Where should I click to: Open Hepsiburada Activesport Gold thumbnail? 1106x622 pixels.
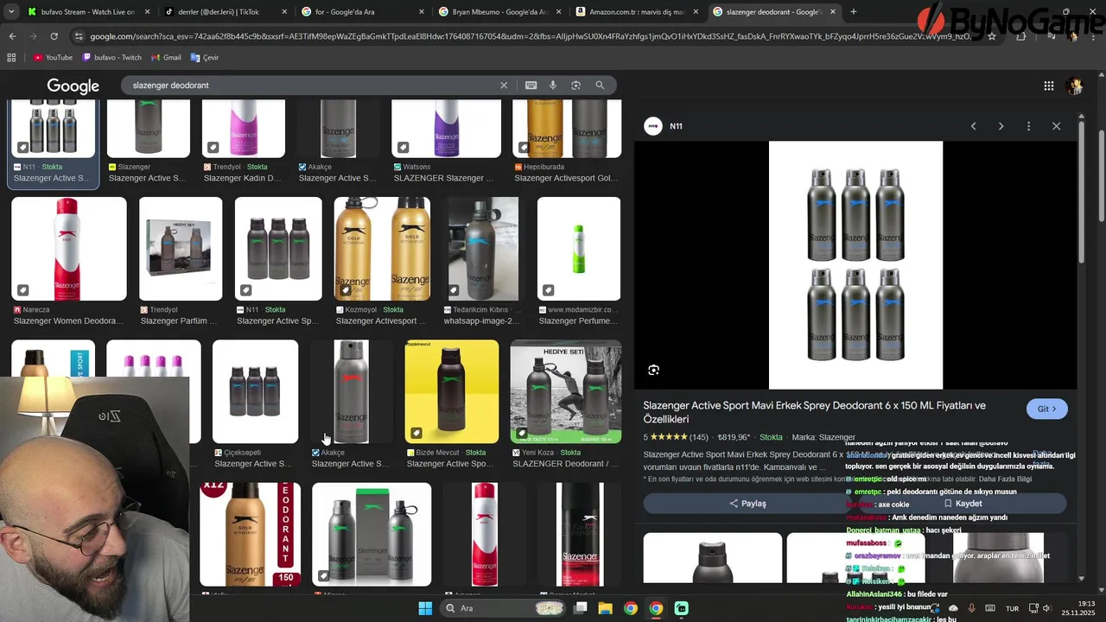coord(567,128)
